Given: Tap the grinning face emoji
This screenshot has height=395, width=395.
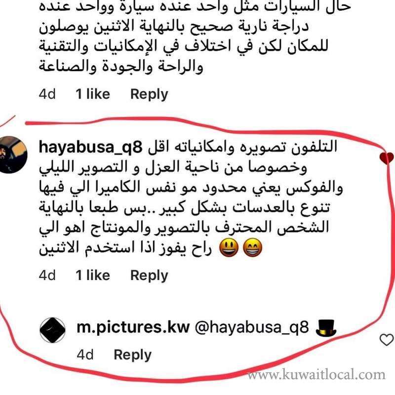Looking at the screenshot, I should 252,248.
